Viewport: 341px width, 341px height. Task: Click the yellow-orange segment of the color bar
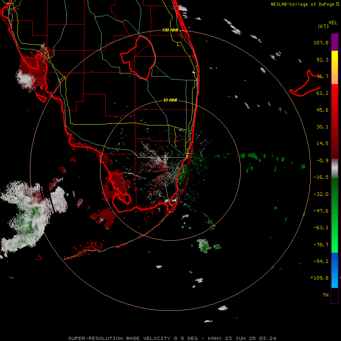tap(335, 67)
